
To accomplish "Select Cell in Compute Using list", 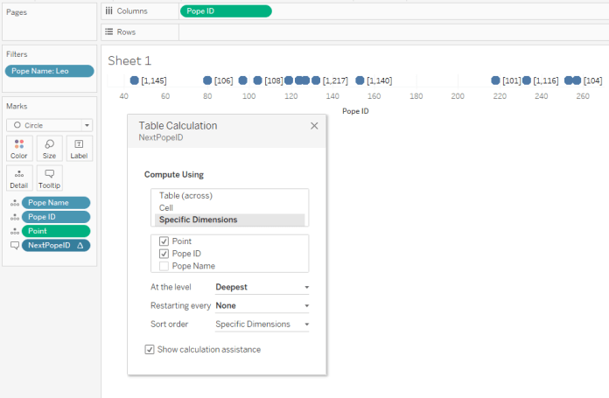I will coord(166,207).
